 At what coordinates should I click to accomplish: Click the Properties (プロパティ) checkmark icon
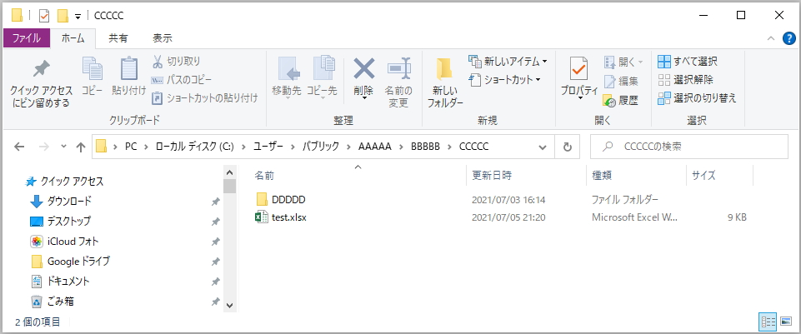(x=578, y=68)
